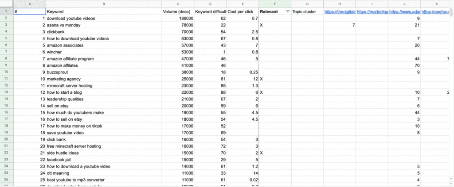The image size is (454, 187).
Task: Click the X in marketing agency row
Action: (262, 79)
